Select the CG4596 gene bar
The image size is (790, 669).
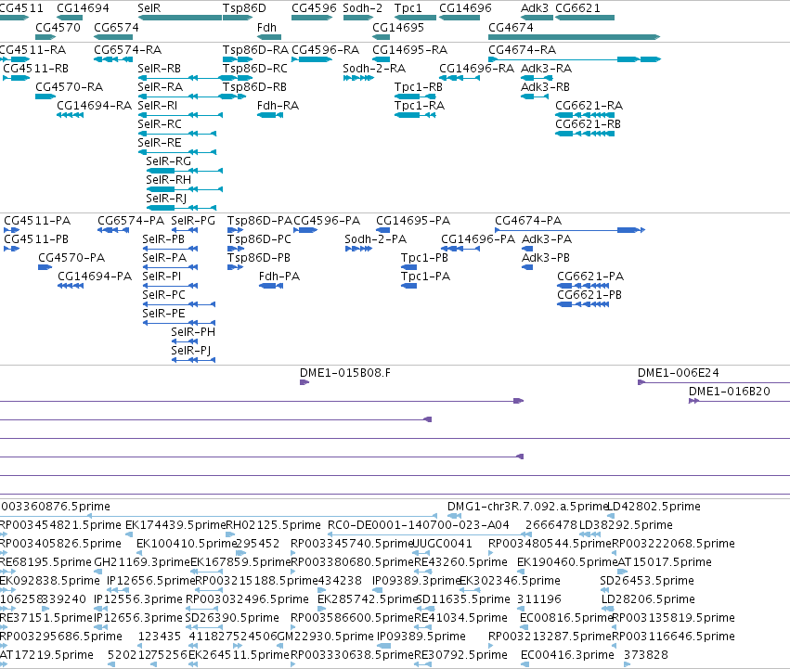pos(312,18)
